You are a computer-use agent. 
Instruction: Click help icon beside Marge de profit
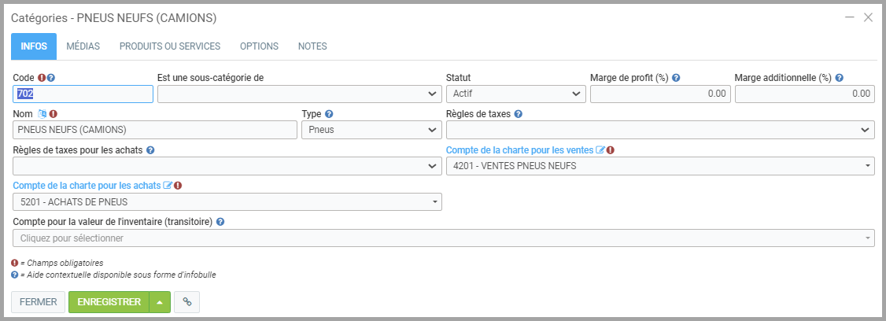tap(676, 78)
